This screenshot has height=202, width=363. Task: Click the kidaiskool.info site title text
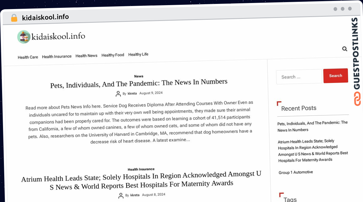(58, 36)
